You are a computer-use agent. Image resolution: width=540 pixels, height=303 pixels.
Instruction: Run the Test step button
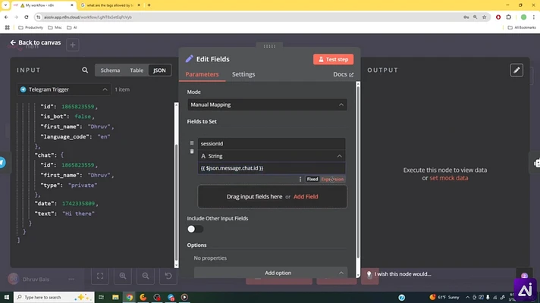(x=333, y=59)
